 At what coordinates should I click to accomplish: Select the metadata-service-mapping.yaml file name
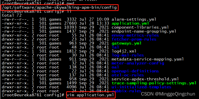pyautogui.click(x=148, y=59)
